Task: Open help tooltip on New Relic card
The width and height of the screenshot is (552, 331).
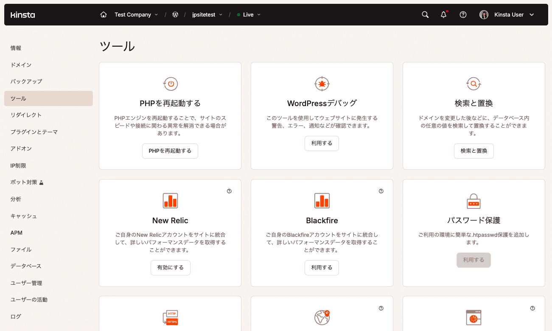Action: pyautogui.click(x=230, y=191)
